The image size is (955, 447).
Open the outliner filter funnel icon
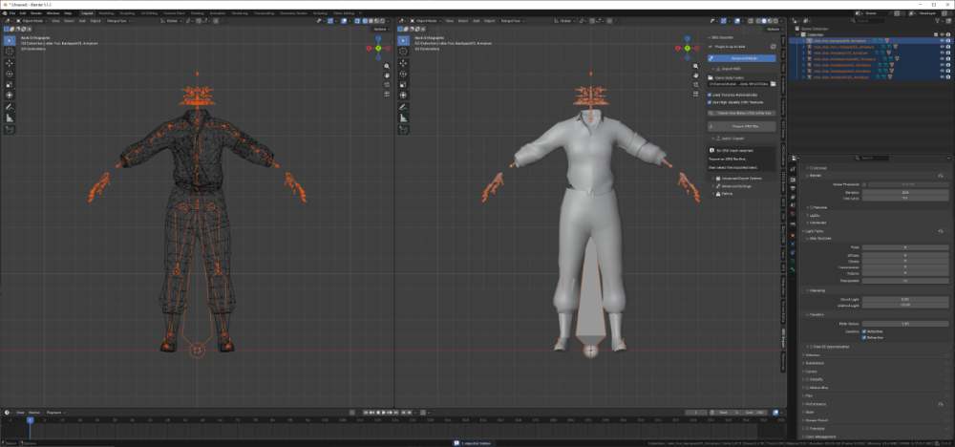[937, 21]
